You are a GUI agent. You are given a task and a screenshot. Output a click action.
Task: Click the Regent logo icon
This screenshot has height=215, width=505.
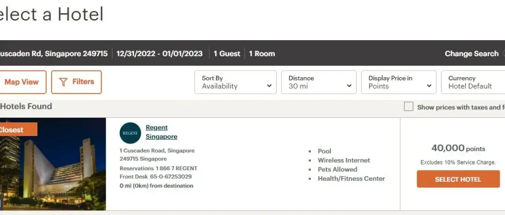(x=130, y=133)
